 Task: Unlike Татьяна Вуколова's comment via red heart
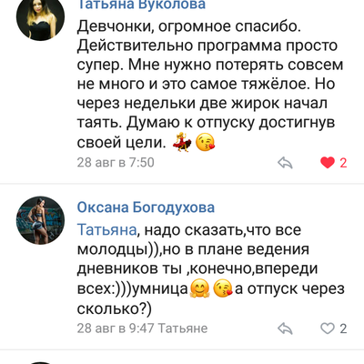328,163
